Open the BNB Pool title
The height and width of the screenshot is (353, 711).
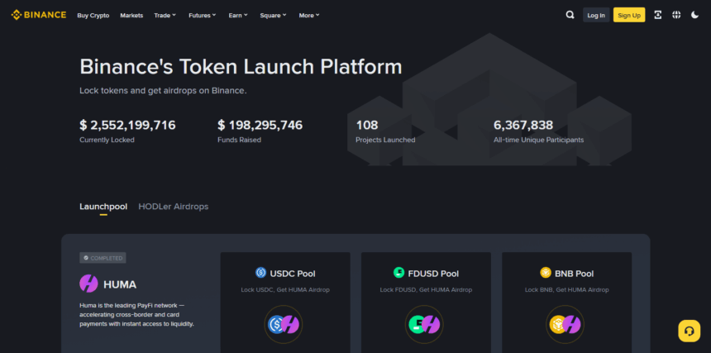pyautogui.click(x=574, y=274)
